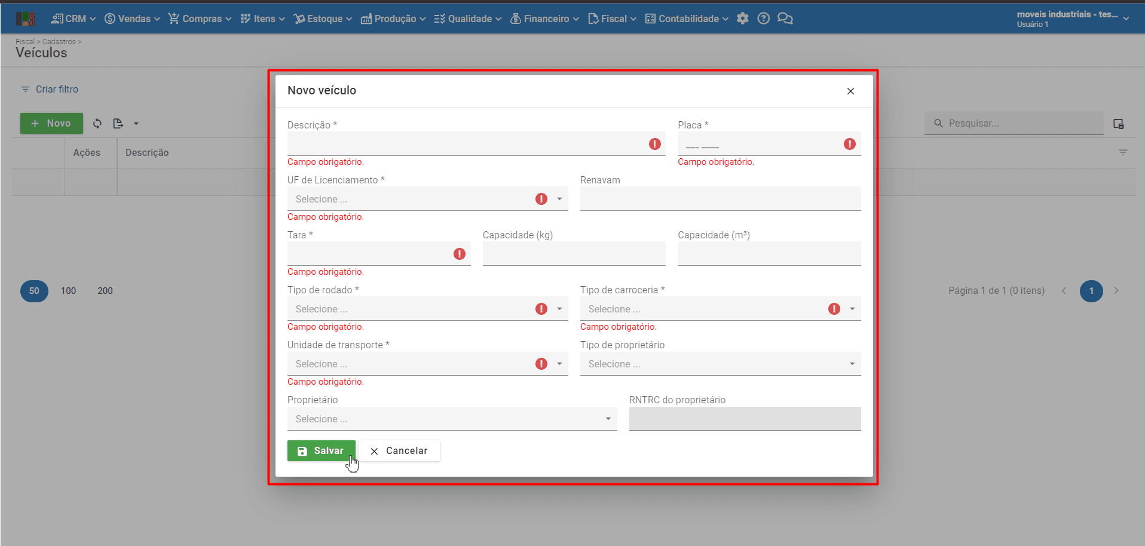Click the Cancelar button
This screenshot has height=546, width=1145.
tap(399, 451)
